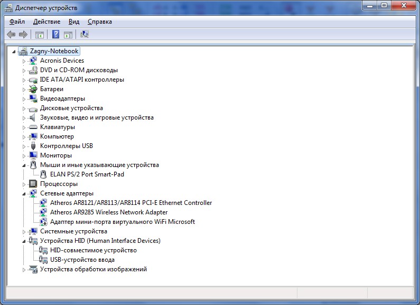Click the DVD и CD-ROM дисководы icon
The width and height of the screenshot is (420, 305).
[33, 70]
